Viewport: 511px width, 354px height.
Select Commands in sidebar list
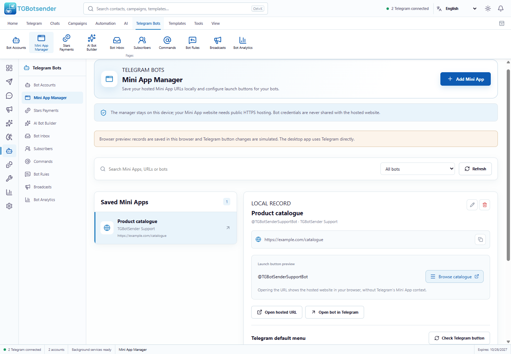52,161
